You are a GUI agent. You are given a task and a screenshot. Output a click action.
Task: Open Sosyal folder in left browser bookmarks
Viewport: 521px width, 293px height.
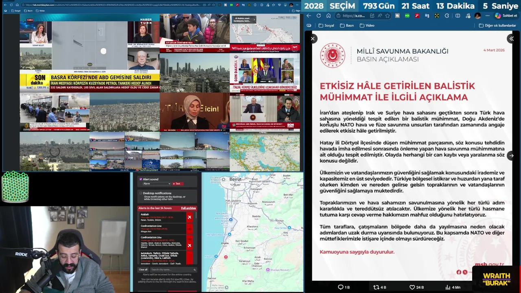click(15, 11)
